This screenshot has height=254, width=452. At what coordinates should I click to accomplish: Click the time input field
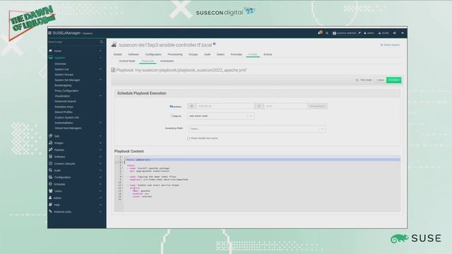pyautogui.click(x=285, y=107)
